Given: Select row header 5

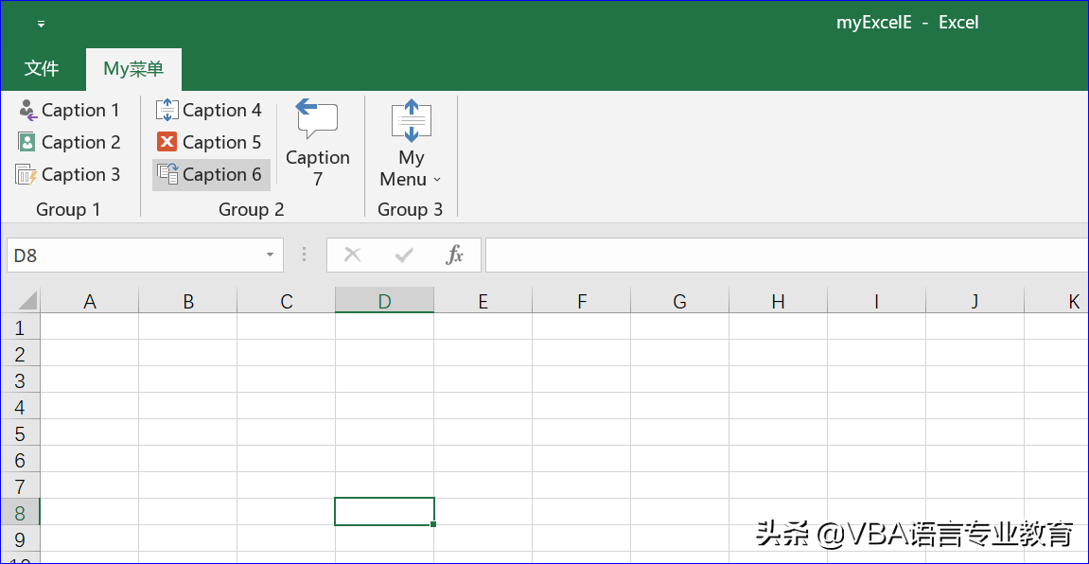Looking at the screenshot, I should [21, 434].
